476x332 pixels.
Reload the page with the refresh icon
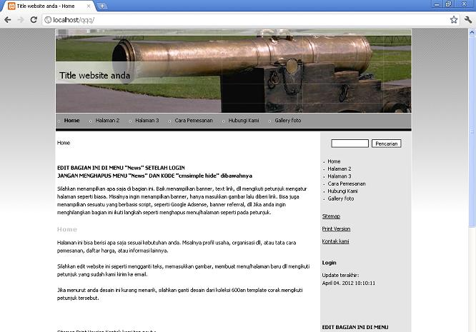pyautogui.click(x=34, y=20)
